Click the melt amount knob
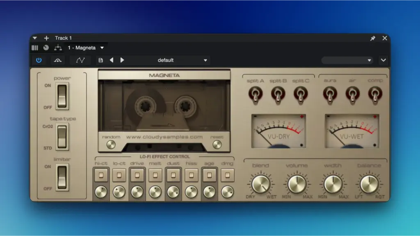This screenshot has height=236, width=420. click(155, 192)
